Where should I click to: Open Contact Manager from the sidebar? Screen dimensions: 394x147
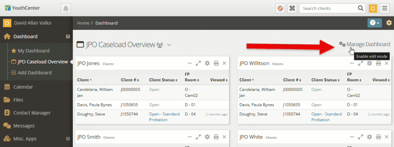tap(32, 112)
